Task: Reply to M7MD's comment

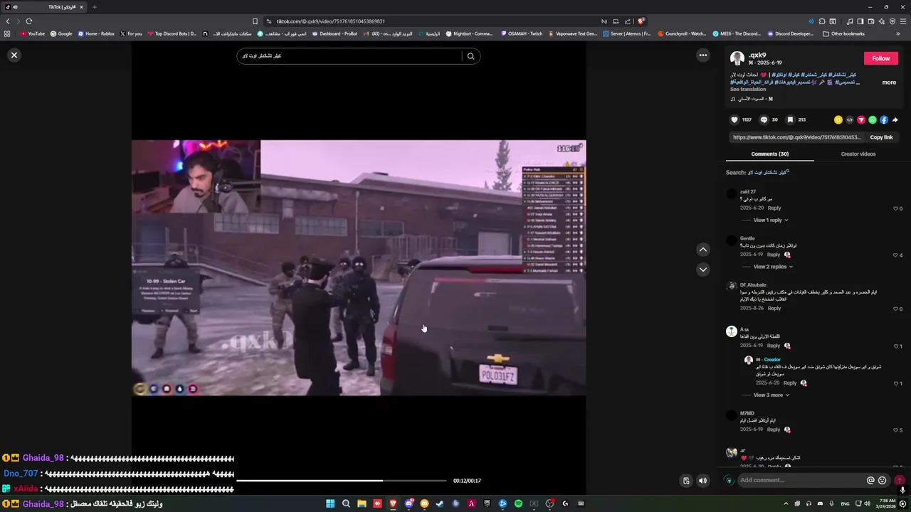Action: pos(774,430)
